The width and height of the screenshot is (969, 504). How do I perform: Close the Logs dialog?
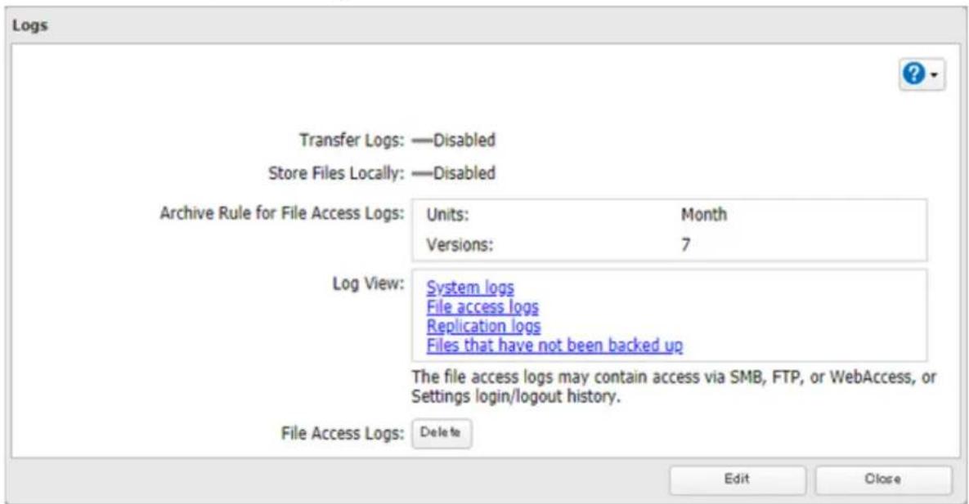882,479
